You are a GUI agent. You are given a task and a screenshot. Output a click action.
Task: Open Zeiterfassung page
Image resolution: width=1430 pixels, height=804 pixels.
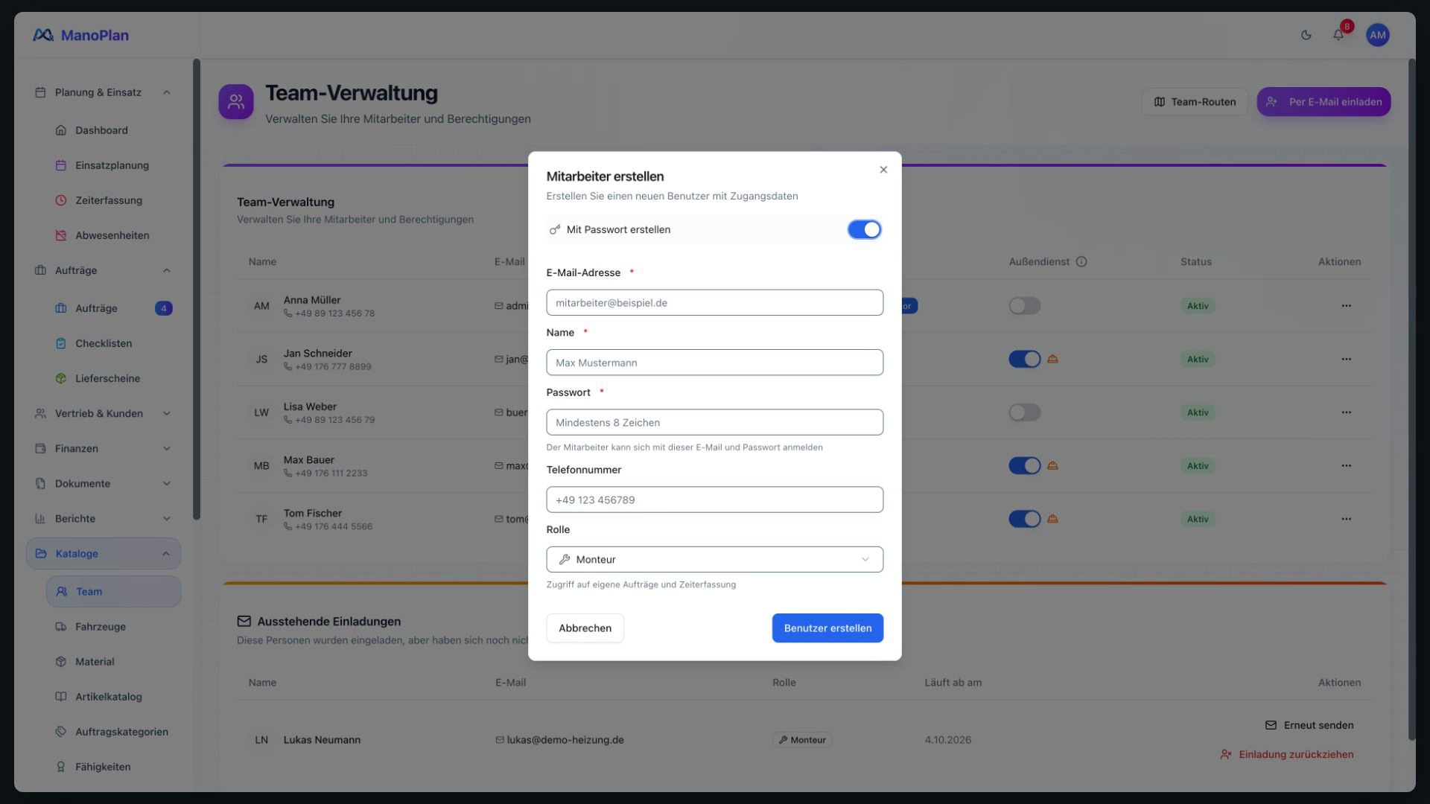tap(113, 200)
